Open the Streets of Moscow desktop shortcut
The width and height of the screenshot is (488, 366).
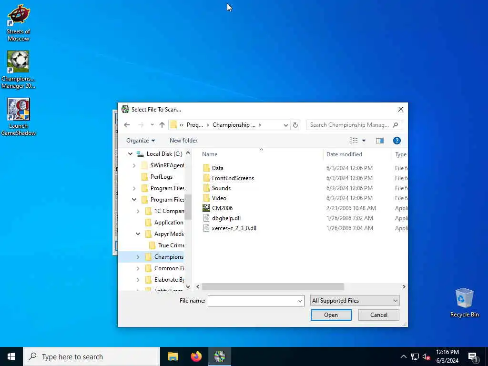point(19,23)
